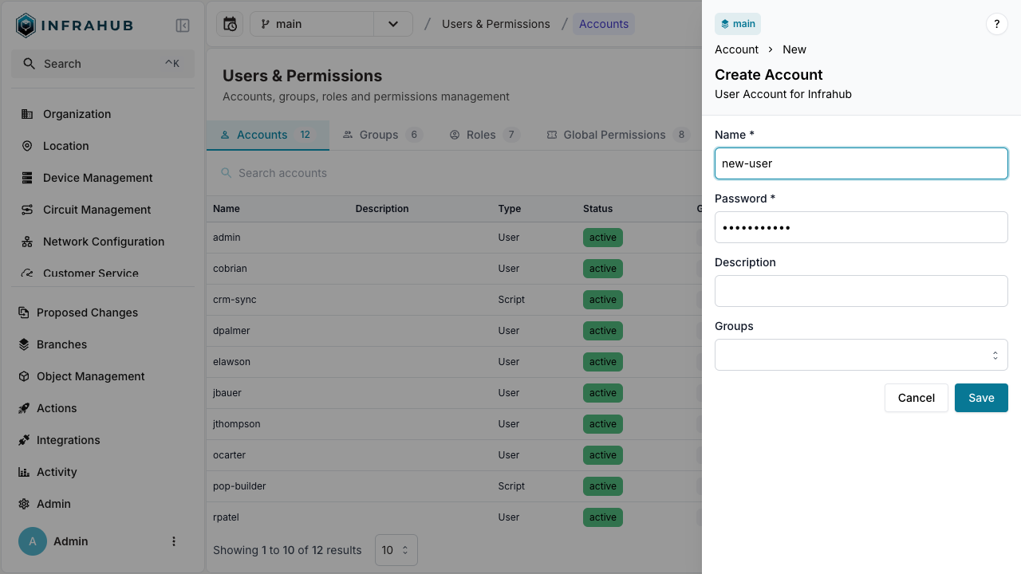Go to Branches in sidebar

[61, 344]
